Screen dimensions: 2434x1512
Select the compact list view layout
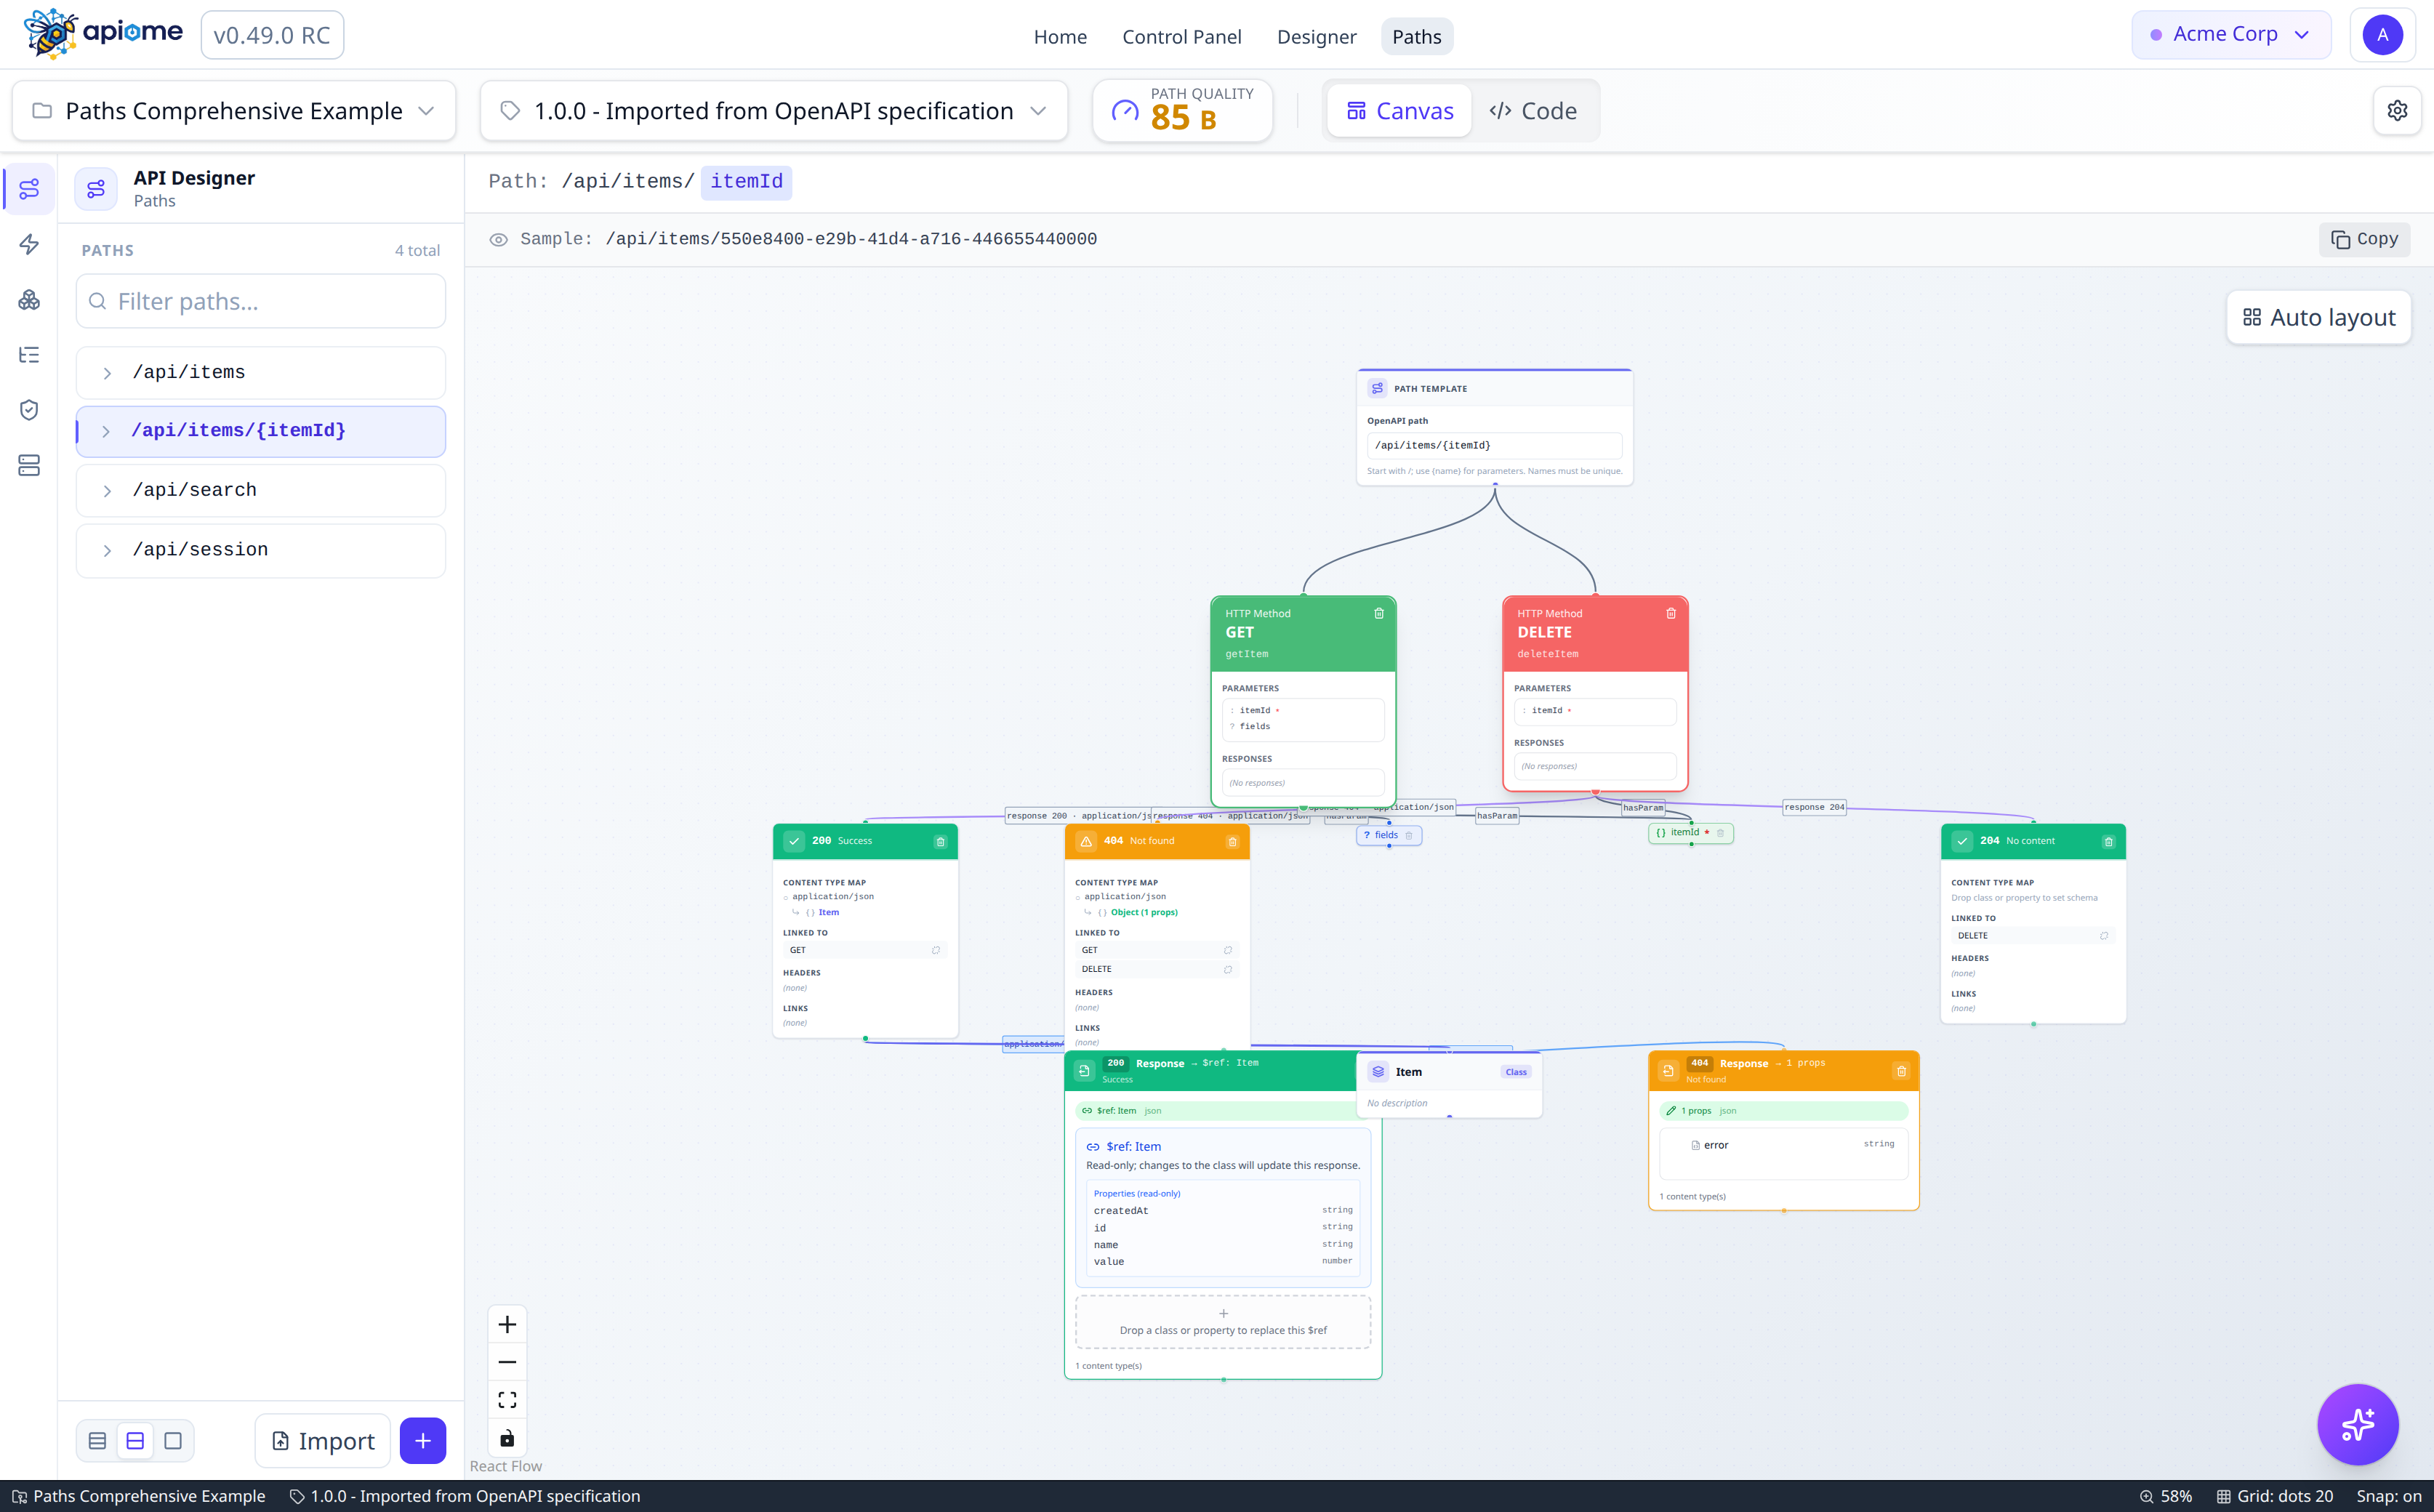point(97,1441)
